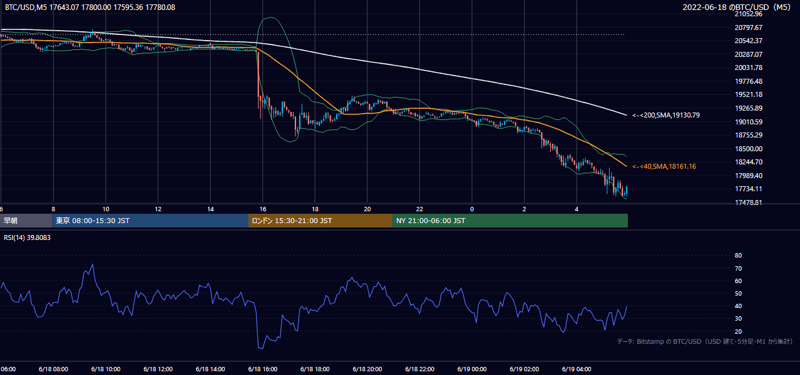The width and height of the screenshot is (800, 375).
Task: Click hour label 20 under price chart
Action: [x=367, y=209]
